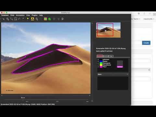
Task: Click the zoom level slider track
Action: [46, 100]
